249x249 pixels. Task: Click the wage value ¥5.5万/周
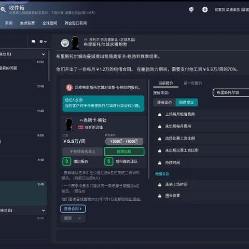[x=74, y=142]
